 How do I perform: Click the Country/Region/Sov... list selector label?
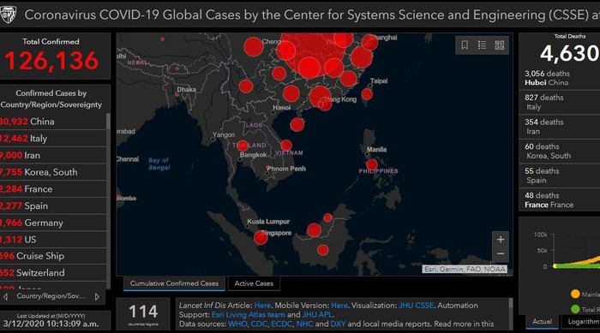(x=51, y=296)
